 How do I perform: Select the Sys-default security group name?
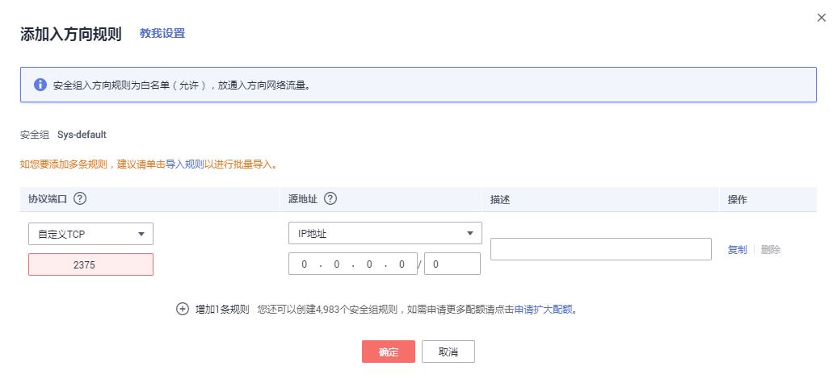coord(82,135)
